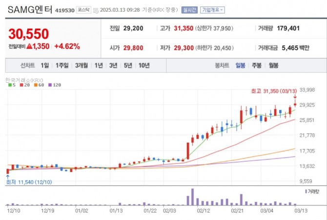Click the red 20-day moving average swatch

pos(21,85)
